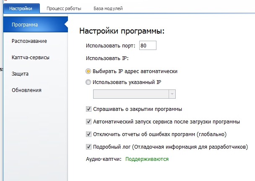The image size is (255, 181).
Task: Select Выбирать IP адрес автоматически radio button
Action: 88,71
